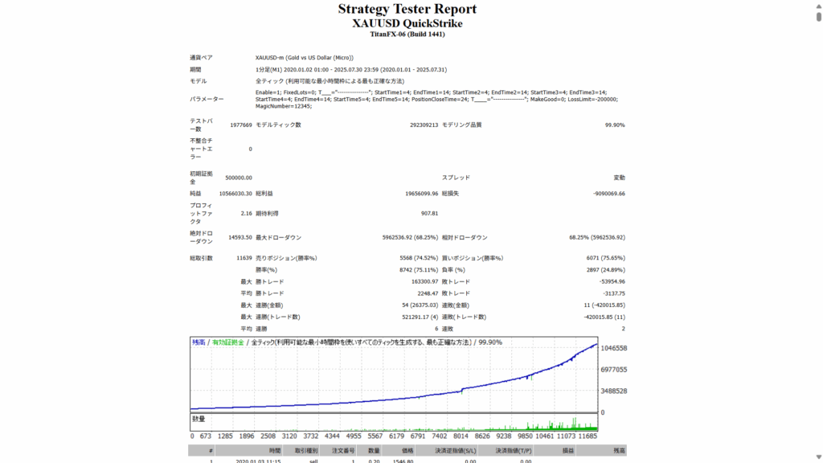
Task: Click the balance equity curve chart
Action: (394, 375)
